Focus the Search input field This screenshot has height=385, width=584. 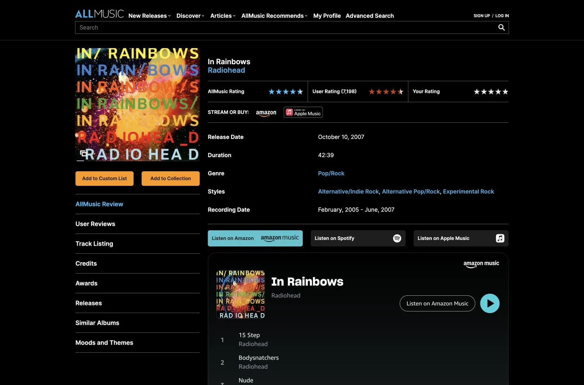coord(286,27)
